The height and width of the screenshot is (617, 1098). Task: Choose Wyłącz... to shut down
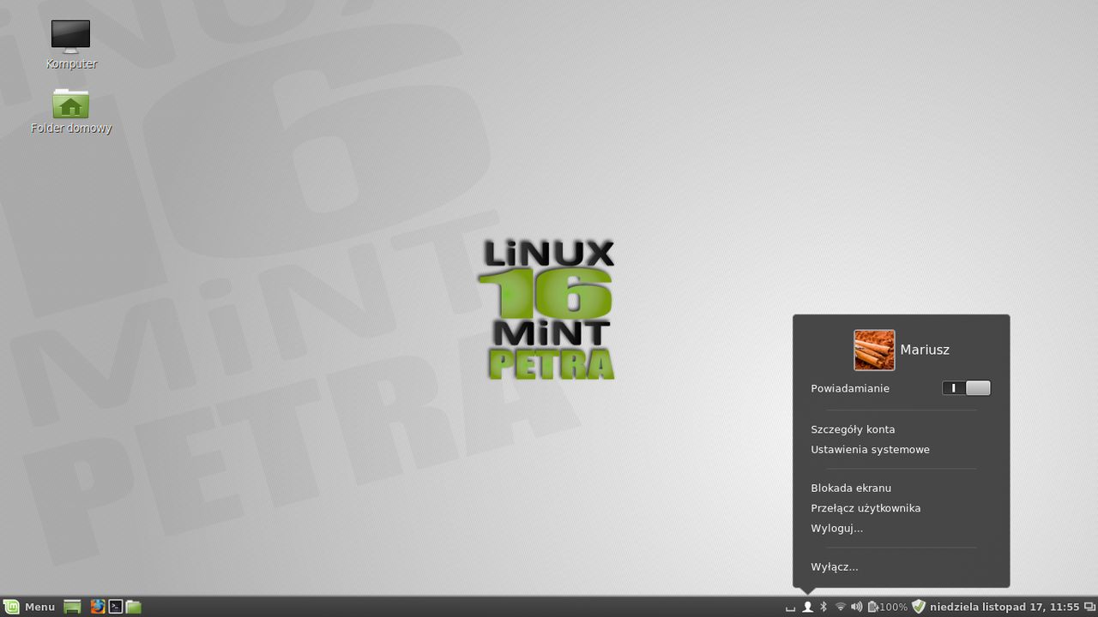tap(834, 566)
